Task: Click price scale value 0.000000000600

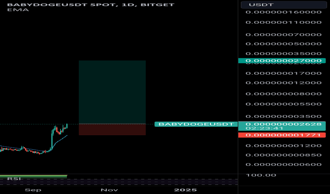Action: [284, 164]
